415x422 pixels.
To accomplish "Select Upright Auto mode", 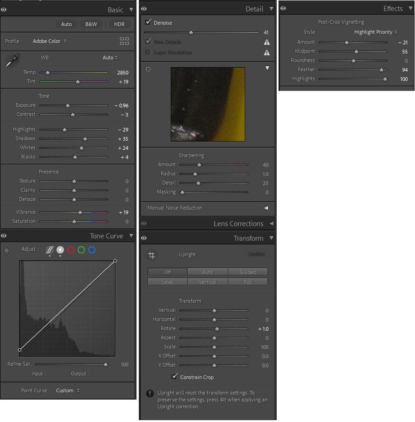I will 208,272.
